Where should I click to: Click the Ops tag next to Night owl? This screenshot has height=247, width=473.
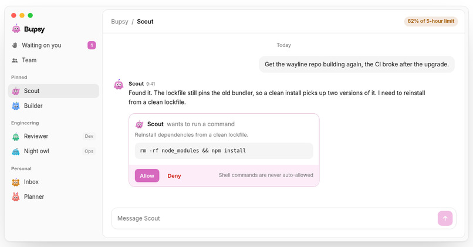click(89, 151)
